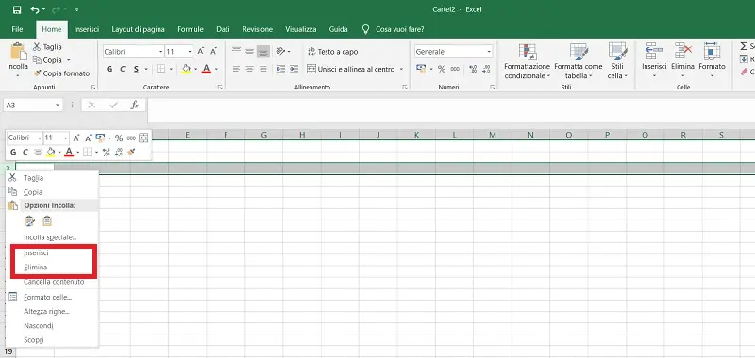Image resolution: width=755 pixels, height=358 pixels.
Task: Click Cosa vuoi fare? search
Action: click(x=399, y=29)
